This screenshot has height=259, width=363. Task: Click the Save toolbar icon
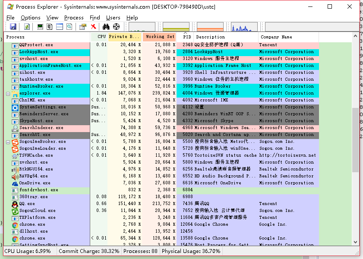[13, 27]
